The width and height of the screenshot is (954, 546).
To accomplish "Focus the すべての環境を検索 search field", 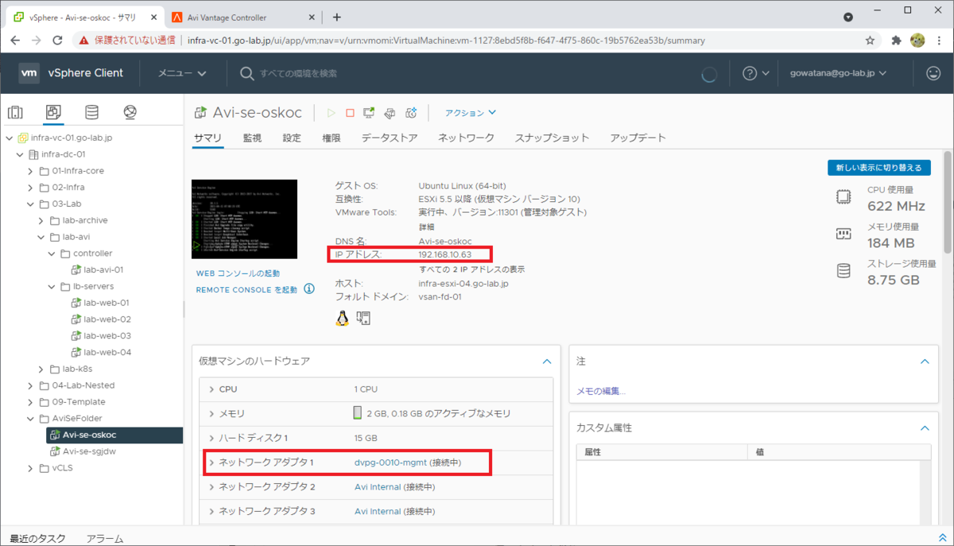I will pos(297,73).
